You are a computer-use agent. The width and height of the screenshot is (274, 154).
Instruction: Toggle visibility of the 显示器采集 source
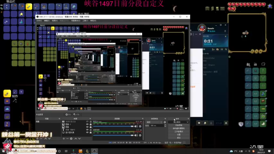click(x=87, y=132)
